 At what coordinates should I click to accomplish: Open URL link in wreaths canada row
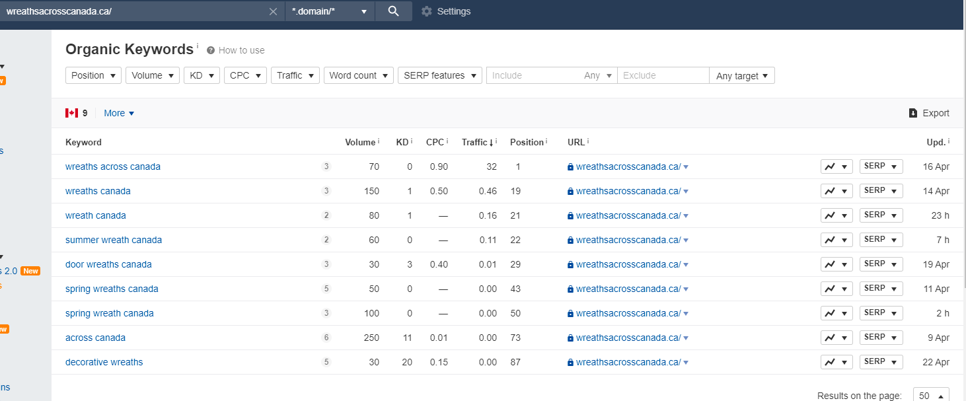628,191
